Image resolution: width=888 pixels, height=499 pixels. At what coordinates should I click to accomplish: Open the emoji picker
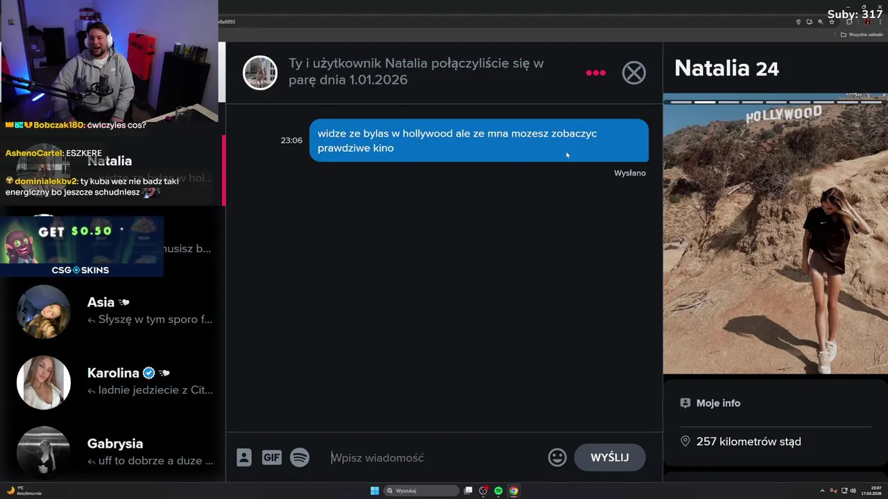557,457
